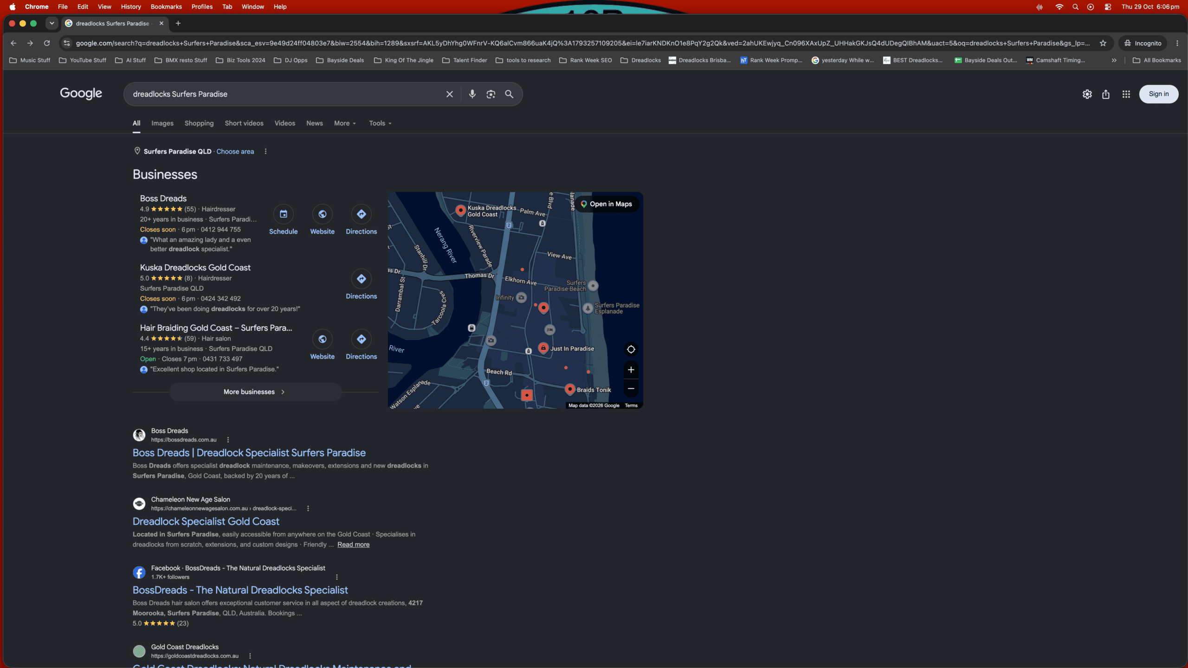Open the Rank Week SEO bookmarks folder

pyautogui.click(x=585, y=60)
